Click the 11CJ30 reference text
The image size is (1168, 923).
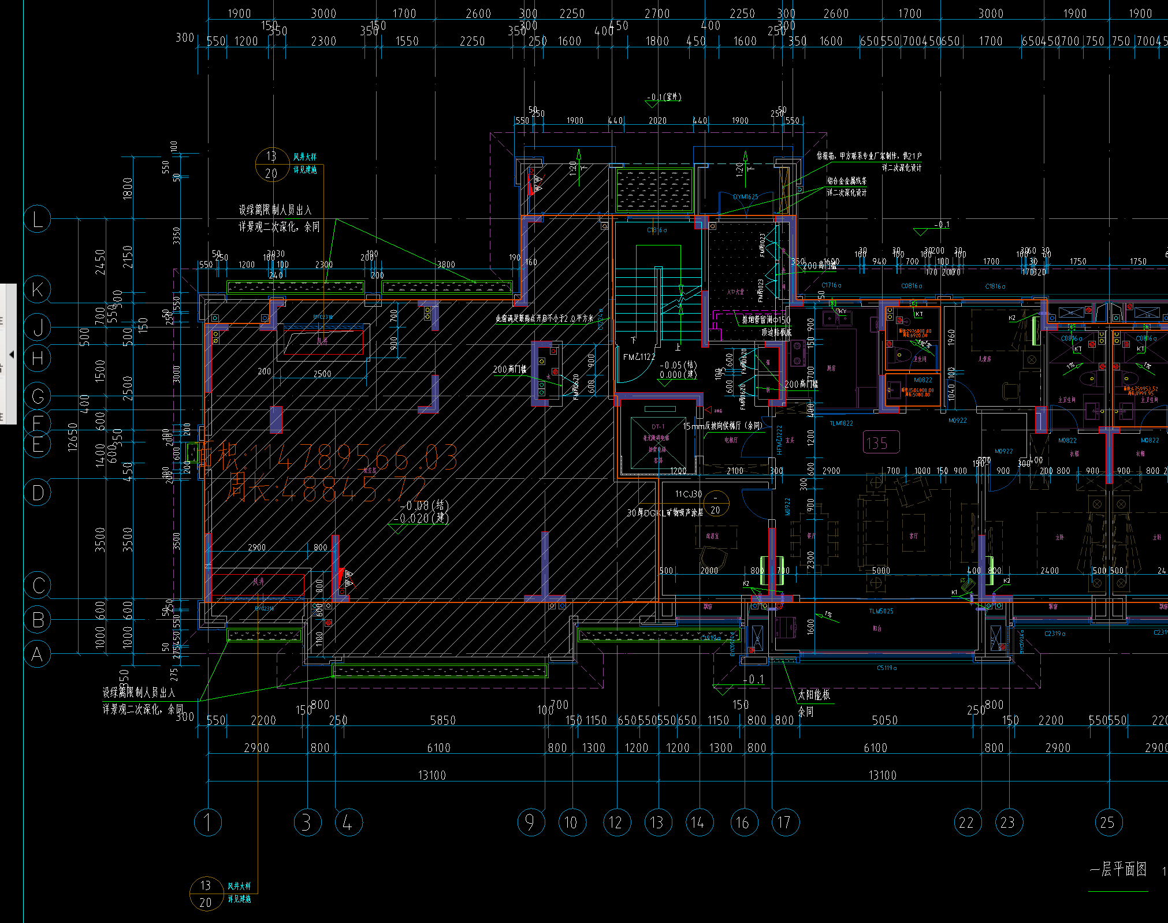click(689, 494)
